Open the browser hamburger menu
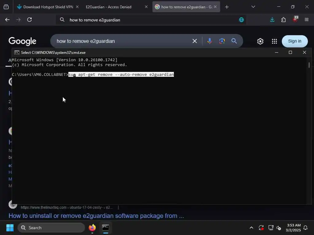The width and height of the screenshot is (314, 235). pyautogui.click(x=307, y=20)
